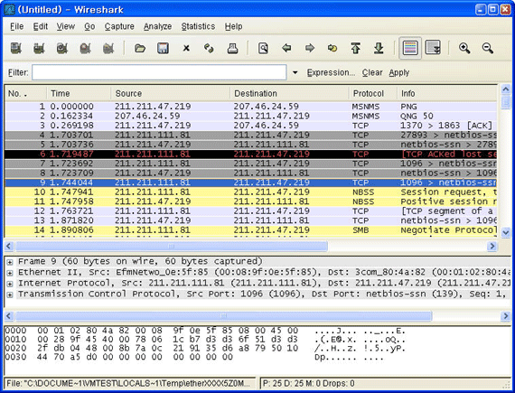Expand the Frame 9 tree node
Screen dimensions: 515x393
tap(10, 262)
